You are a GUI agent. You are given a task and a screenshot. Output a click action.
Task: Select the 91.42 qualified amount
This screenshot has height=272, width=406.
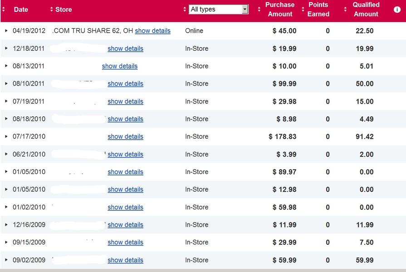(365, 136)
